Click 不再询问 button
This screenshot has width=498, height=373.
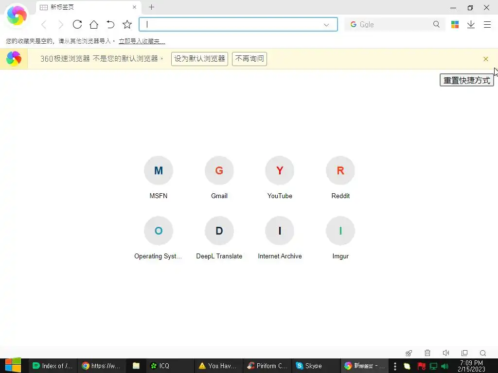click(x=249, y=59)
